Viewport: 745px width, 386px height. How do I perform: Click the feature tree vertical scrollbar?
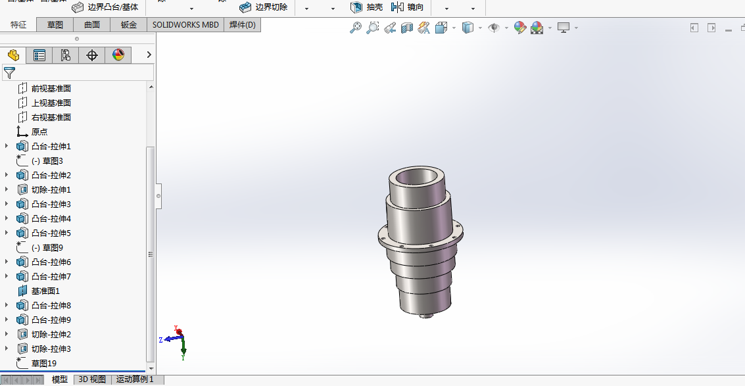coord(151,254)
